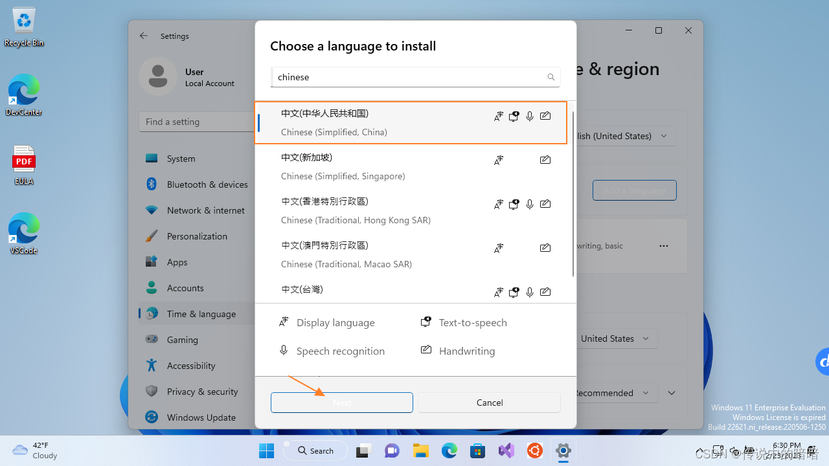This screenshot has height=466, width=829.
Task: Open Windows display language dropdown
Action: (x=626, y=136)
